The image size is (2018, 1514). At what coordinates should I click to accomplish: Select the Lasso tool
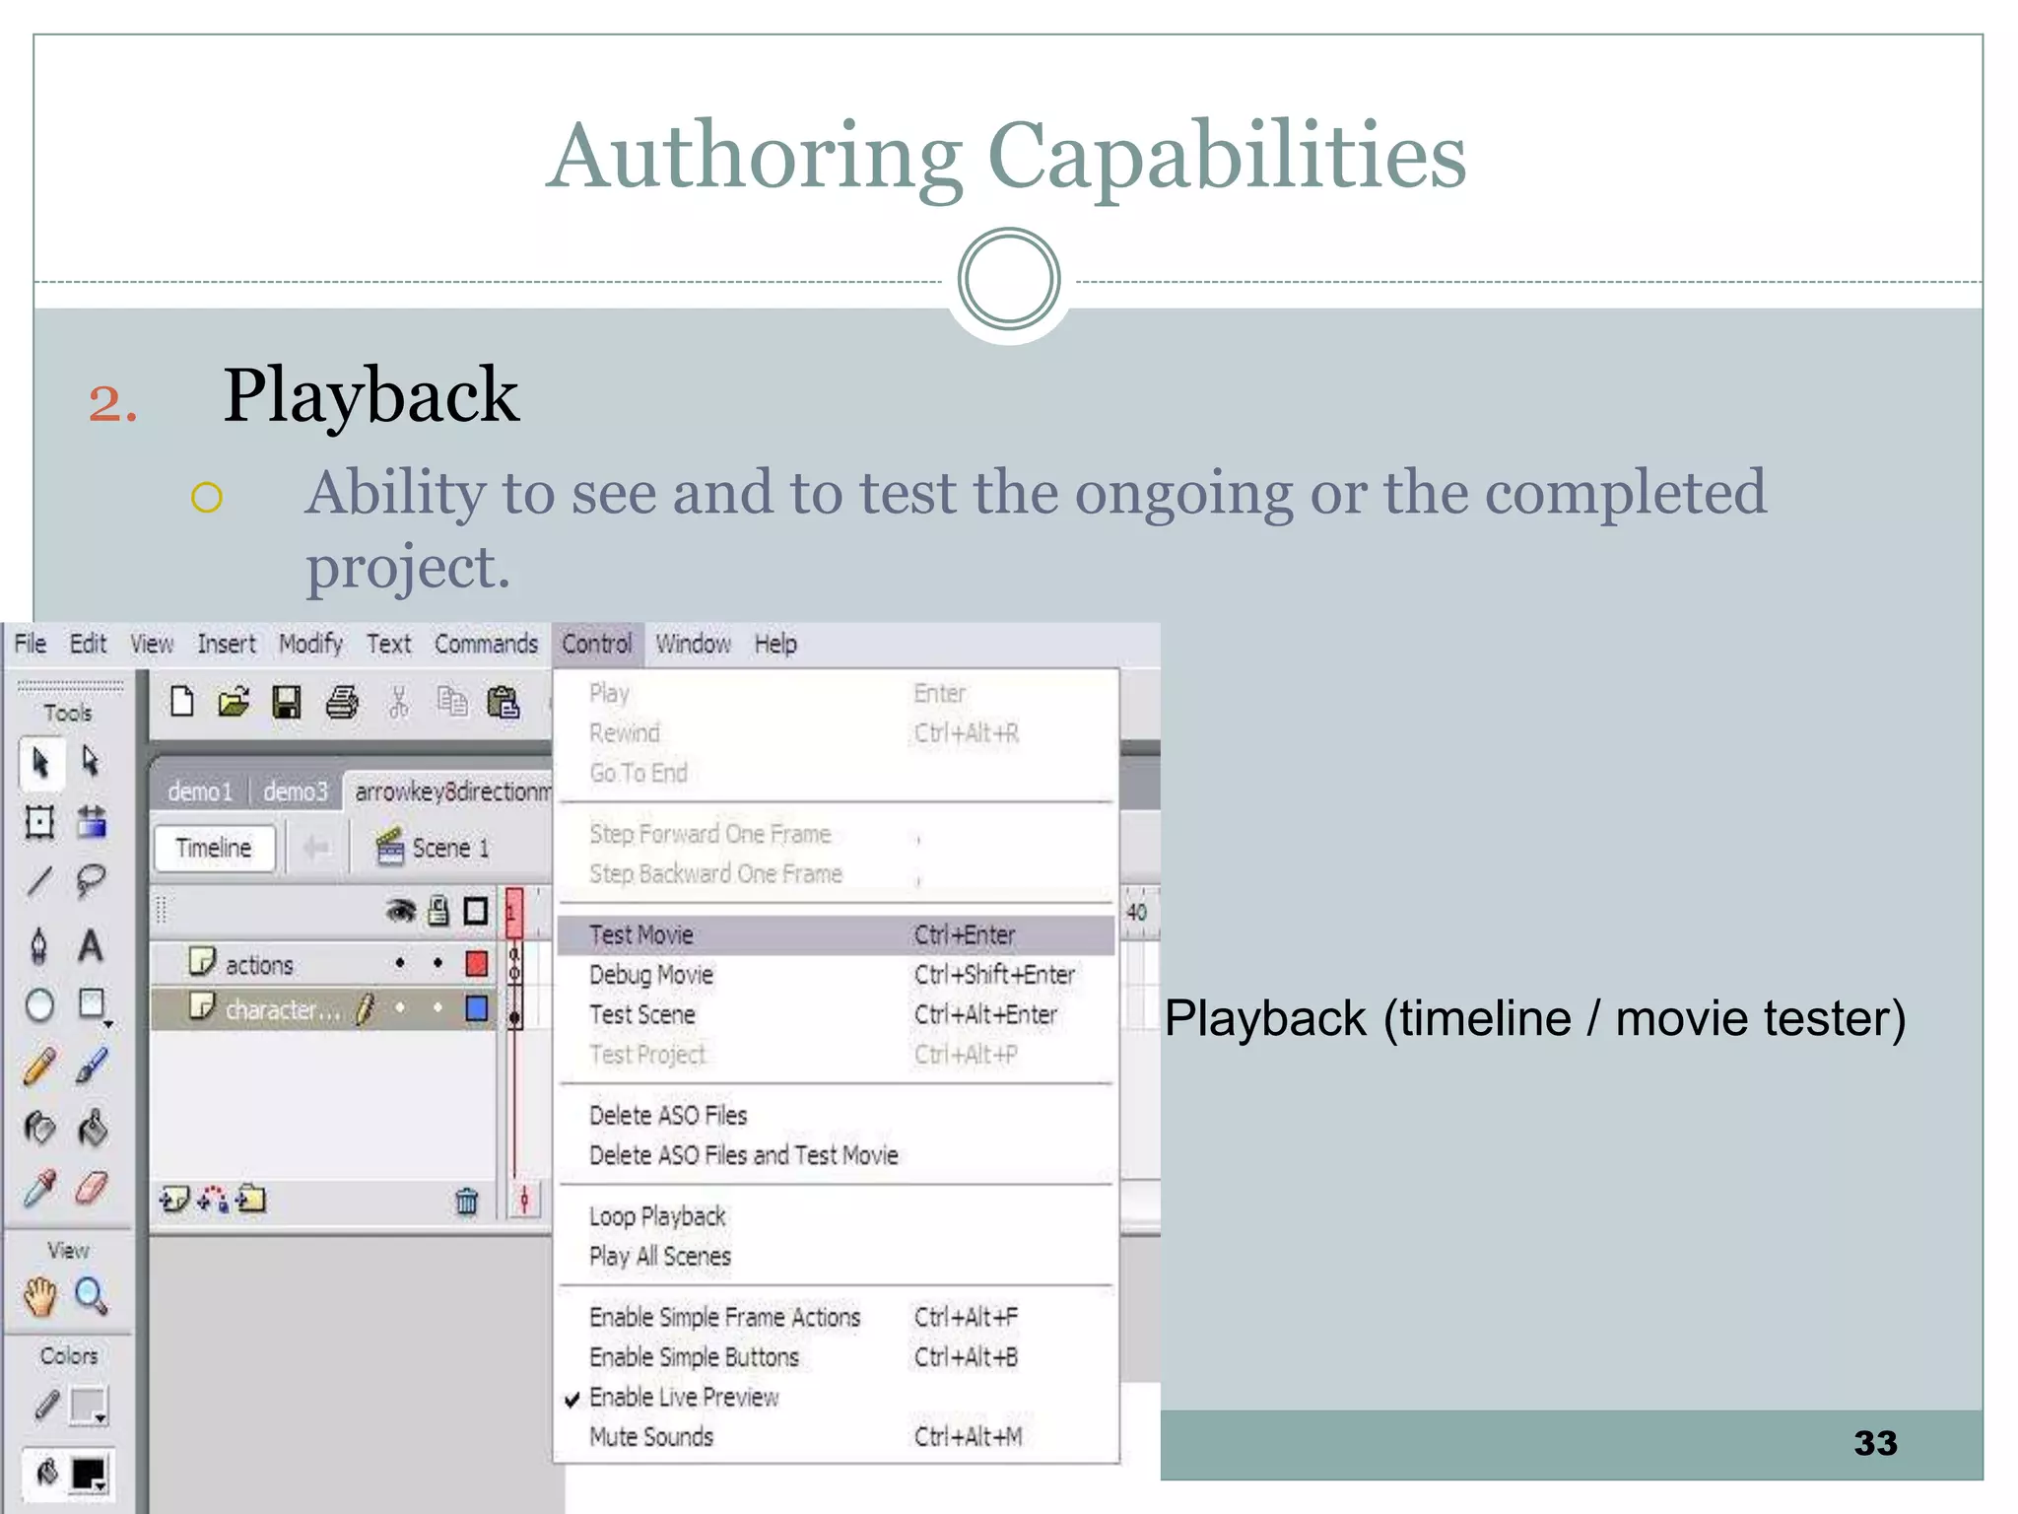tap(91, 880)
